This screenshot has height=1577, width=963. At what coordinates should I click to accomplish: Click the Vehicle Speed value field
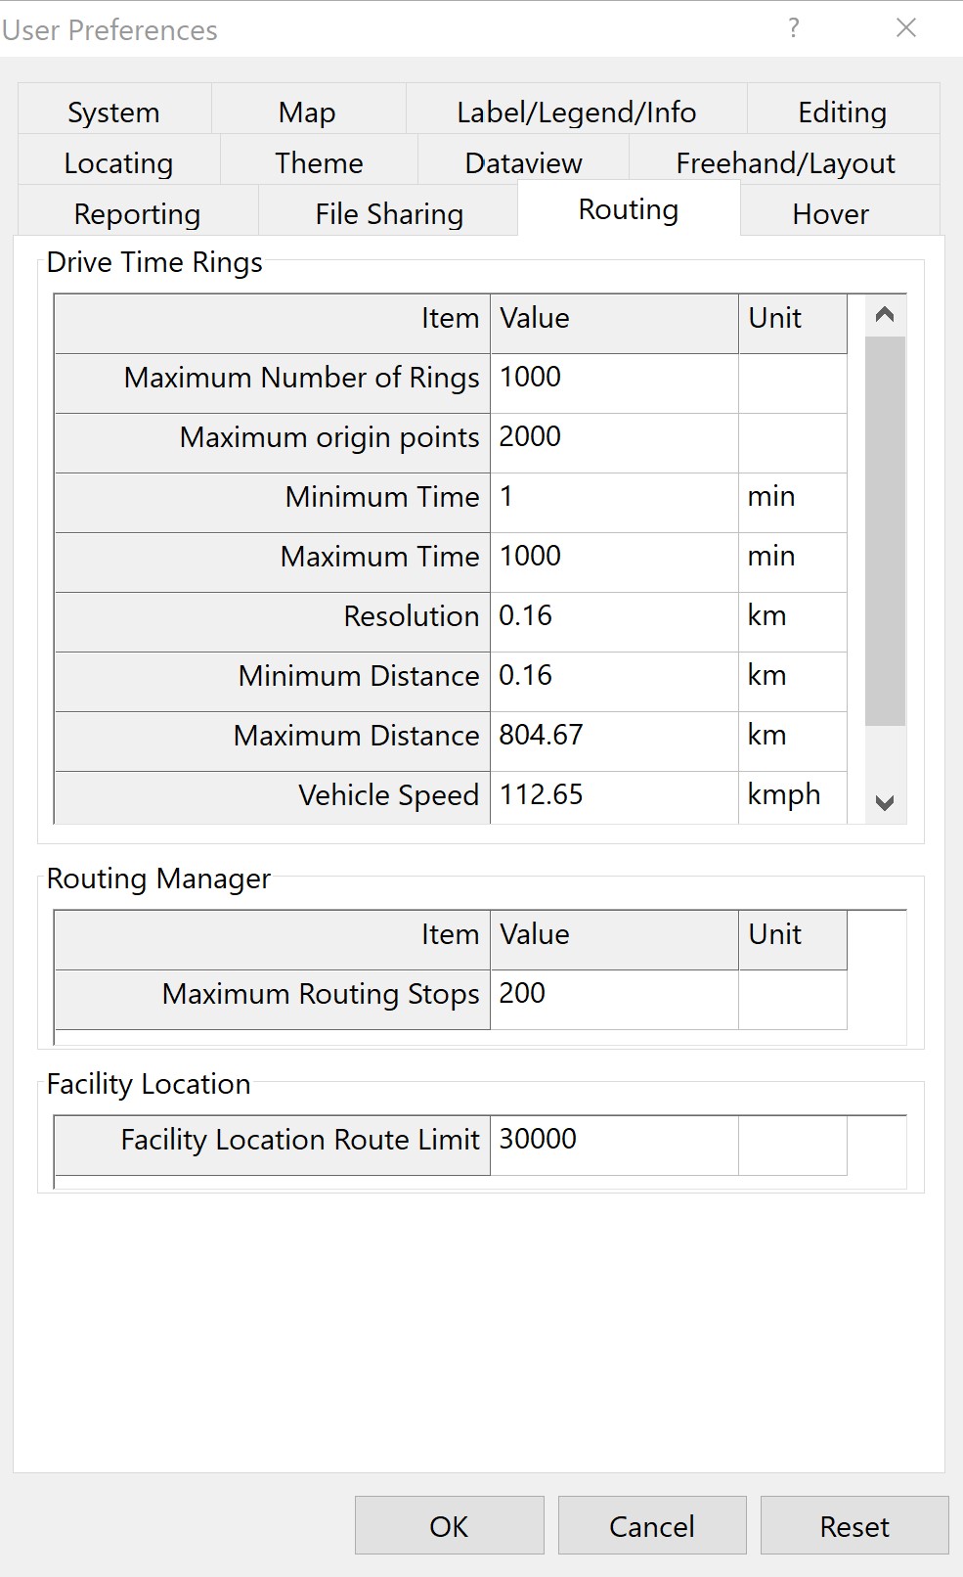coord(613,795)
